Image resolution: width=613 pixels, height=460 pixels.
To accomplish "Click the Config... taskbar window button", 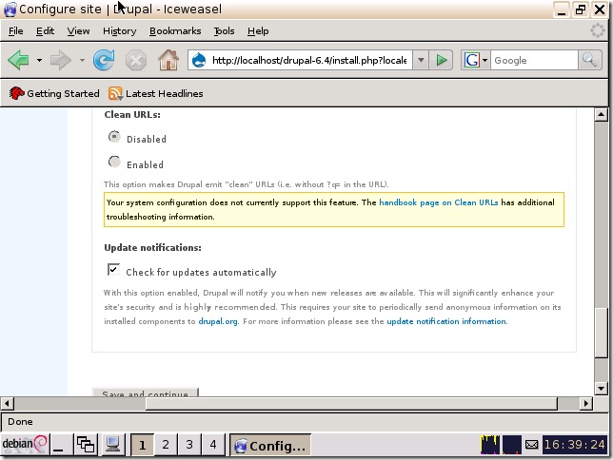I will (270, 445).
